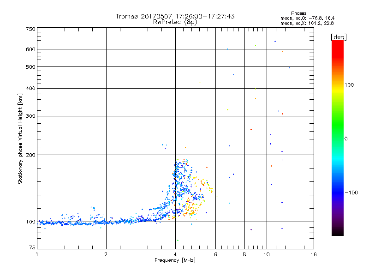Click the y-axis tick label '500'
The width and height of the screenshot is (369, 277).
pos(30,67)
